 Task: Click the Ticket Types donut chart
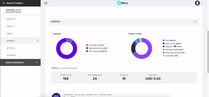(142, 48)
